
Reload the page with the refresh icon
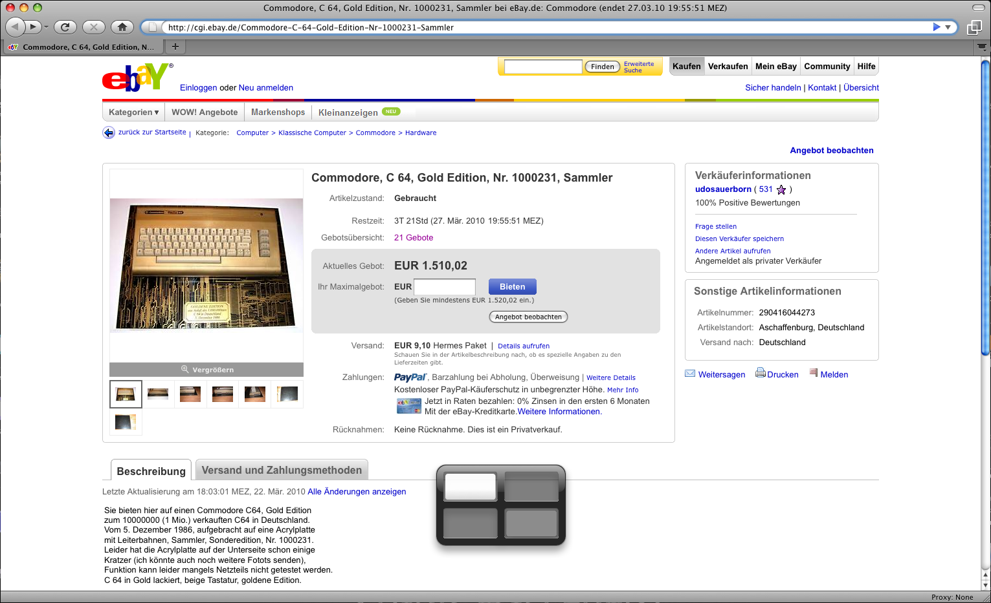click(x=65, y=27)
